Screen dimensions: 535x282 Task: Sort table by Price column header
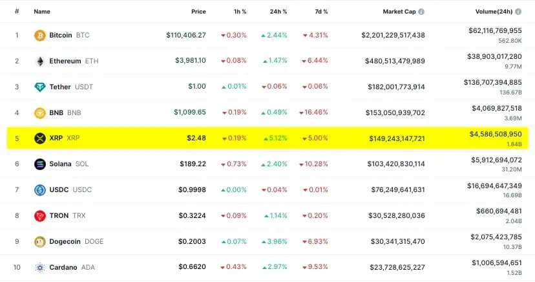click(198, 12)
